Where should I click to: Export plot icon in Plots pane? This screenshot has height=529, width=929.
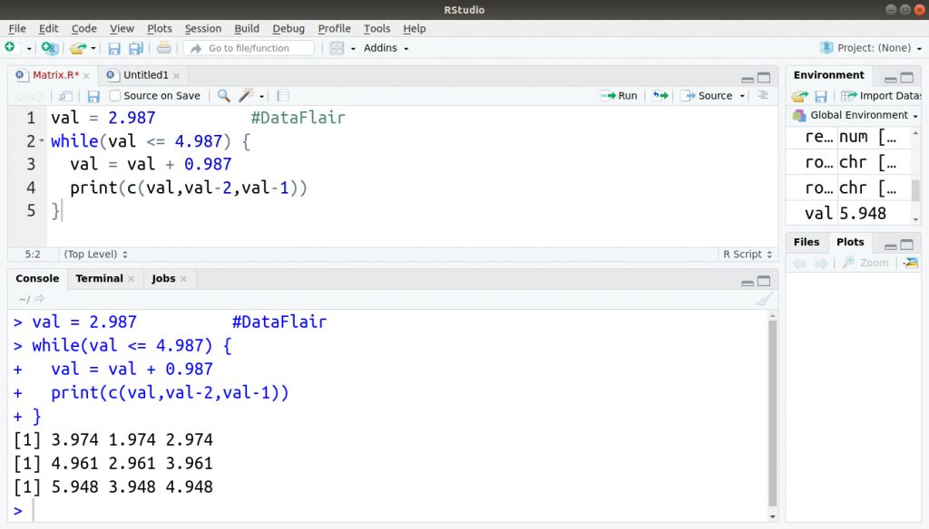[911, 262]
